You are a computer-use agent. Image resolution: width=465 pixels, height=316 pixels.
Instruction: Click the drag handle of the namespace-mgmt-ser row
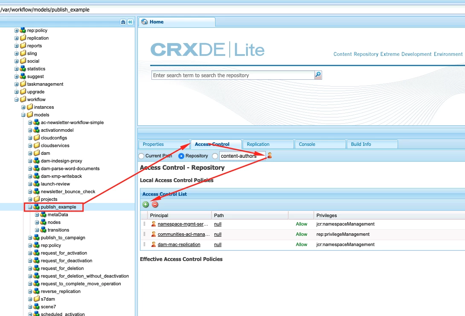pyautogui.click(x=145, y=224)
